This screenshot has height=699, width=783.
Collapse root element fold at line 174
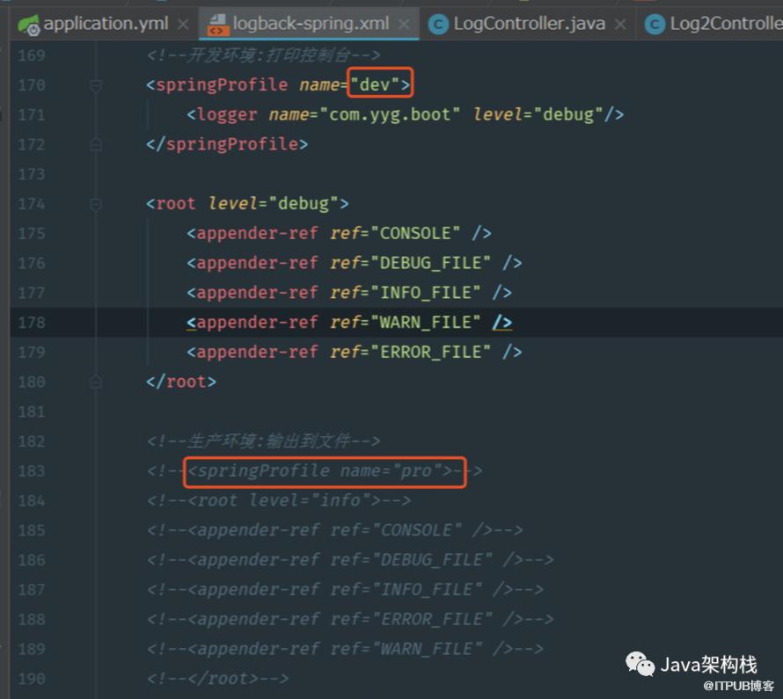[x=96, y=204]
